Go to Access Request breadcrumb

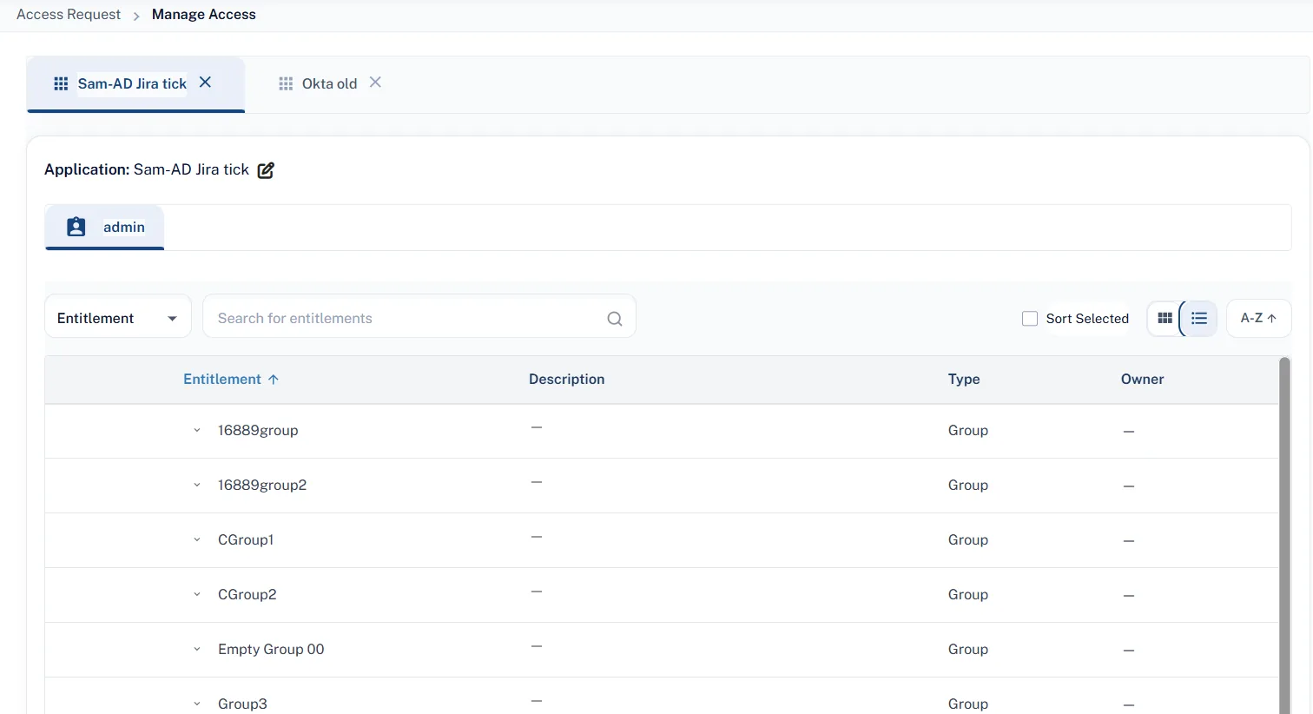pyautogui.click(x=69, y=15)
